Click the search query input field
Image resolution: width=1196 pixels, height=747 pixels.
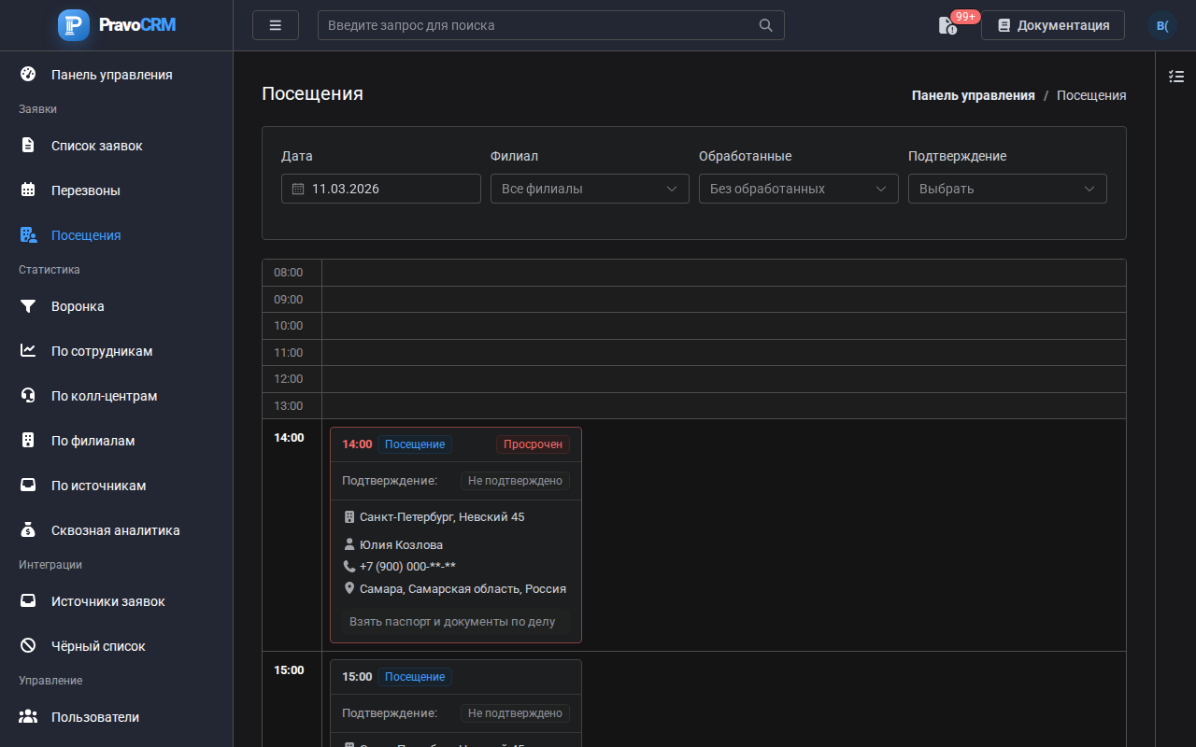click(551, 25)
